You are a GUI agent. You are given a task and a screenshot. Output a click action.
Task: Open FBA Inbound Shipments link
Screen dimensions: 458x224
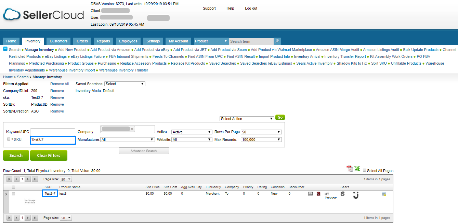pos(129,56)
